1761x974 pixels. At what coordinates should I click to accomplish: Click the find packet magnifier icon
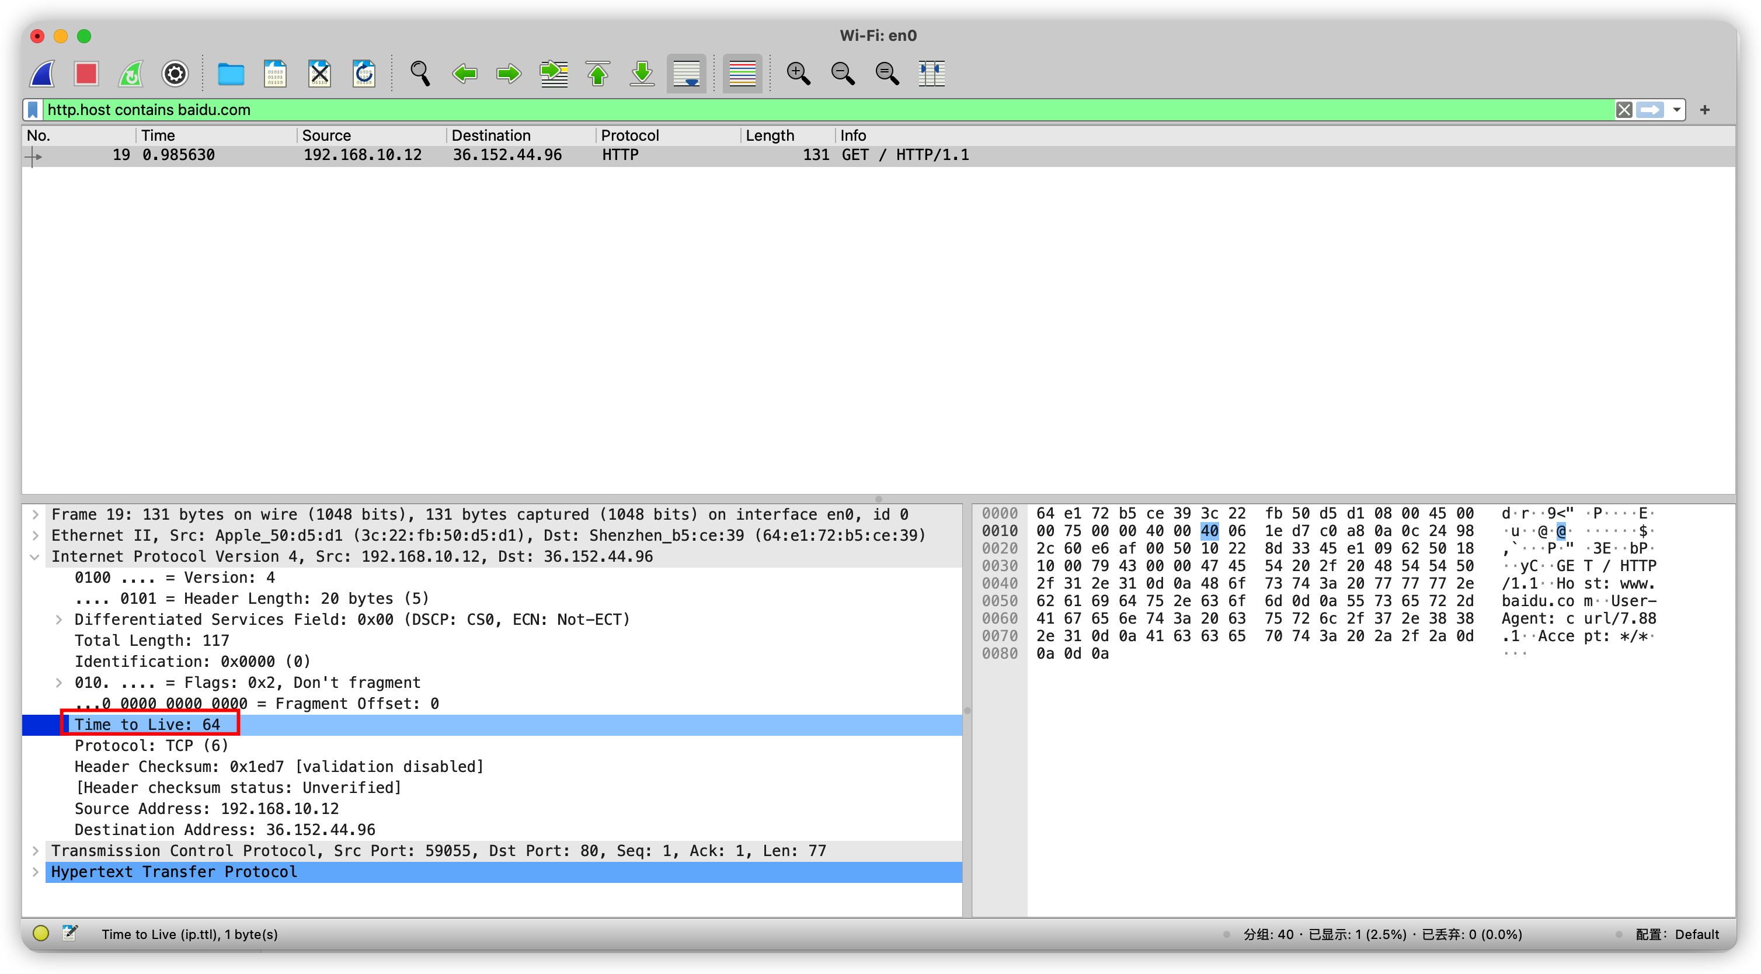[x=420, y=73]
